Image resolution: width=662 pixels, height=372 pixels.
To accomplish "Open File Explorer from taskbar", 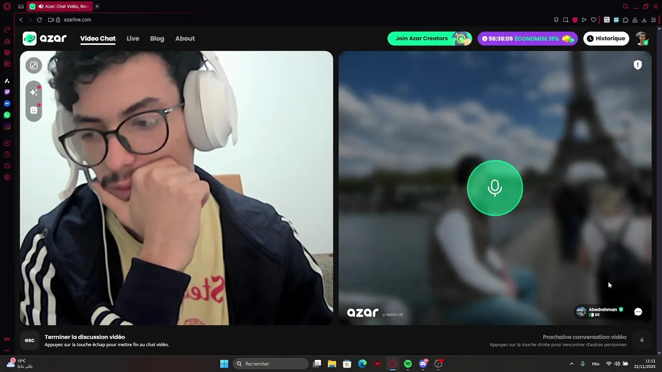I will [x=332, y=364].
